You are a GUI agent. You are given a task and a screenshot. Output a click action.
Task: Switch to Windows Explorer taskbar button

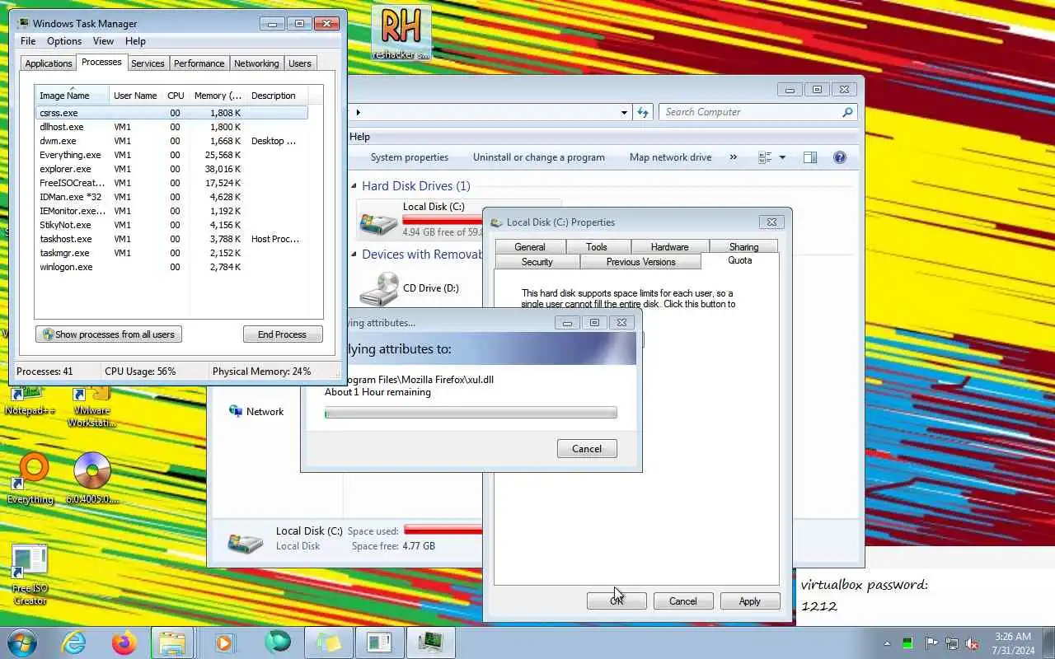click(173, 643)
